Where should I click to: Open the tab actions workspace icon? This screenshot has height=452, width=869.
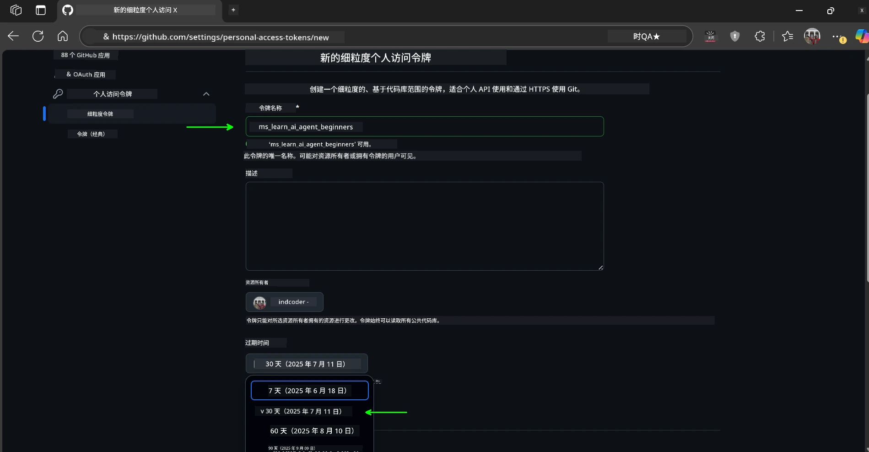16,10
